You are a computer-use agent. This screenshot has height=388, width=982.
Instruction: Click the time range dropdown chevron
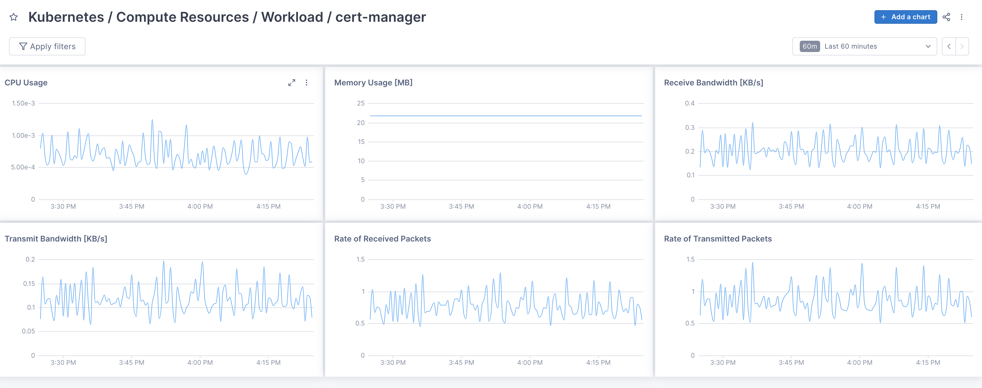(928, 46)
